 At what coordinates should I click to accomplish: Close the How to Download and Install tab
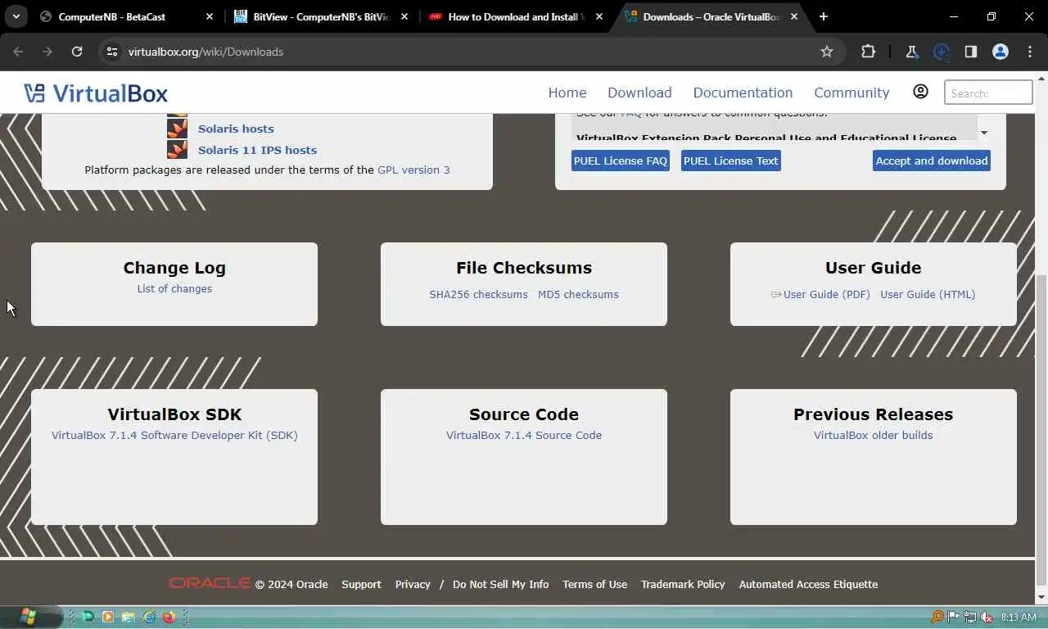point(599,16)
